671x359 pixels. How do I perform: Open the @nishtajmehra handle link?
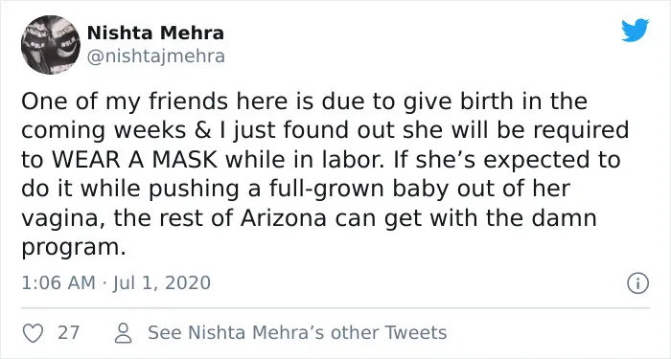155,56
